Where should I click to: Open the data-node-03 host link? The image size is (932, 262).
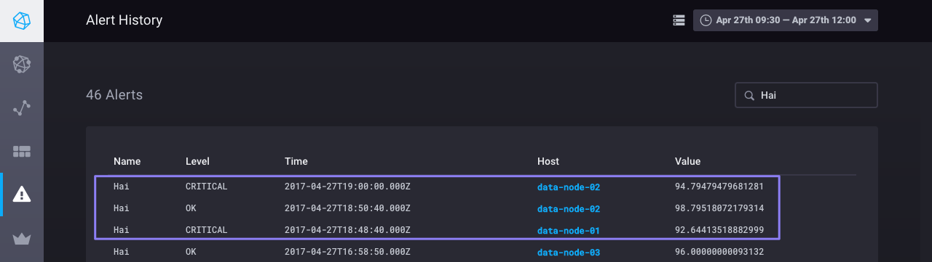[569, 252]
